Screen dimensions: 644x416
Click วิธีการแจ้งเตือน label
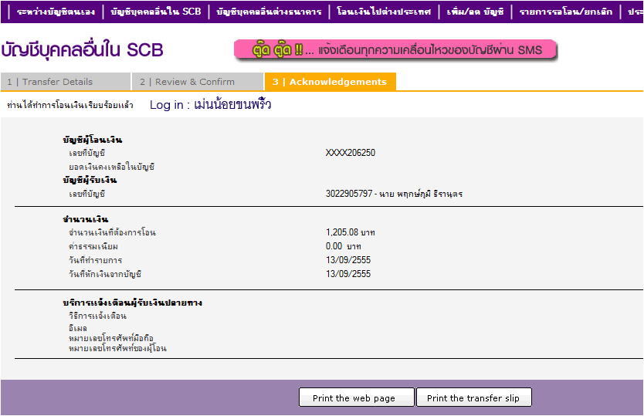click(98, 316)
